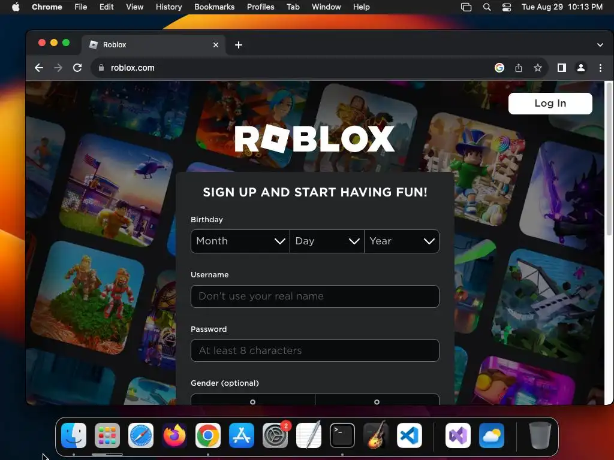Open Terminal from the dock
This screenshot has width=614, height=460.
[342, 435]
